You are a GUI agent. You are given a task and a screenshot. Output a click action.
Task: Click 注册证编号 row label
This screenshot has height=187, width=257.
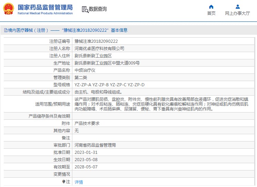coord(60,41)
